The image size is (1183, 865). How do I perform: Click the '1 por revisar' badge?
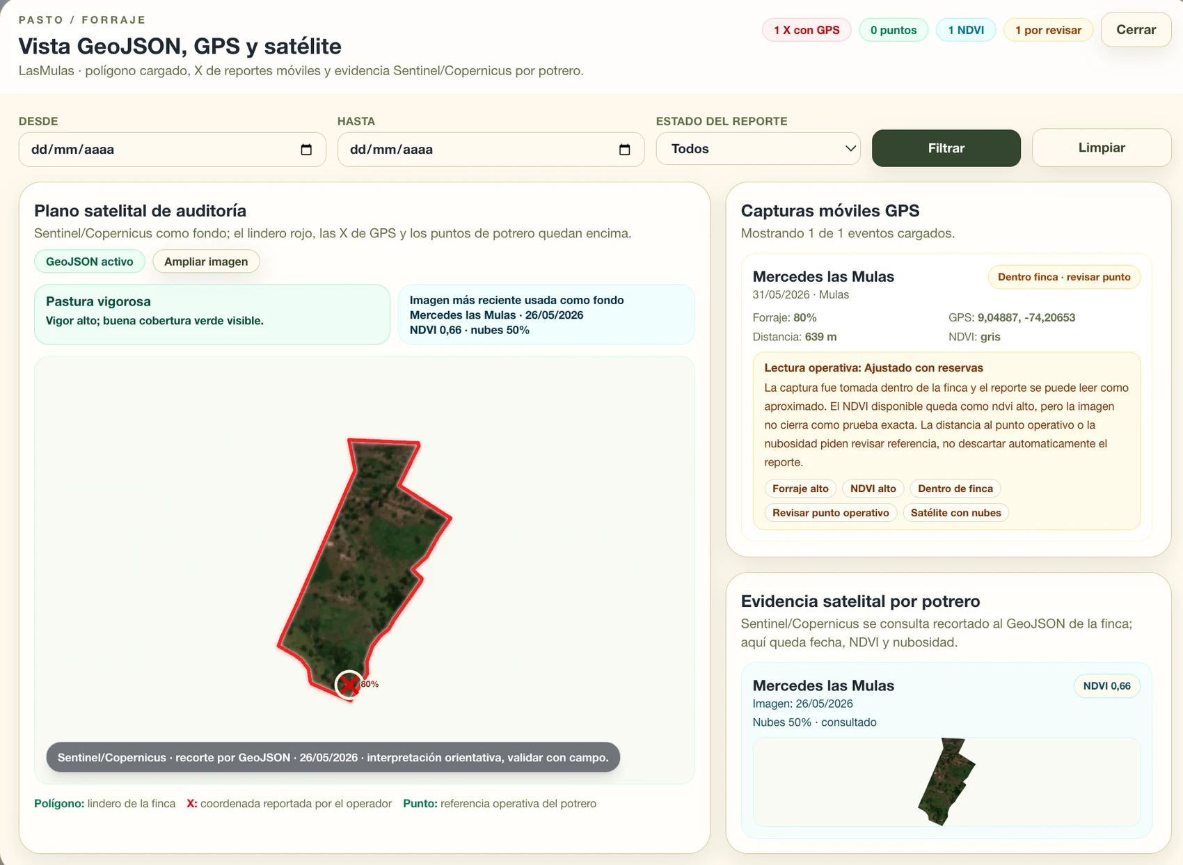coord(1048,30)
